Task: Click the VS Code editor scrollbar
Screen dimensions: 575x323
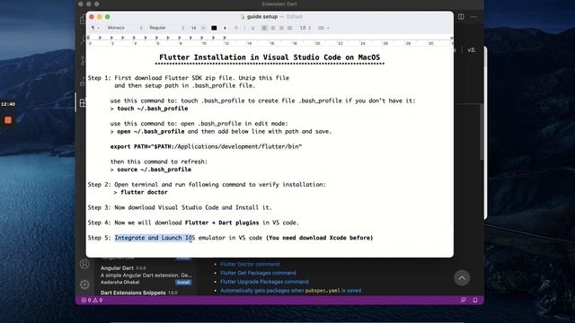Action: pos(482,132)
